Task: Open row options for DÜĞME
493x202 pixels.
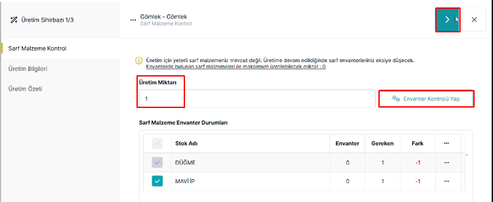Action: coord(446,162)
